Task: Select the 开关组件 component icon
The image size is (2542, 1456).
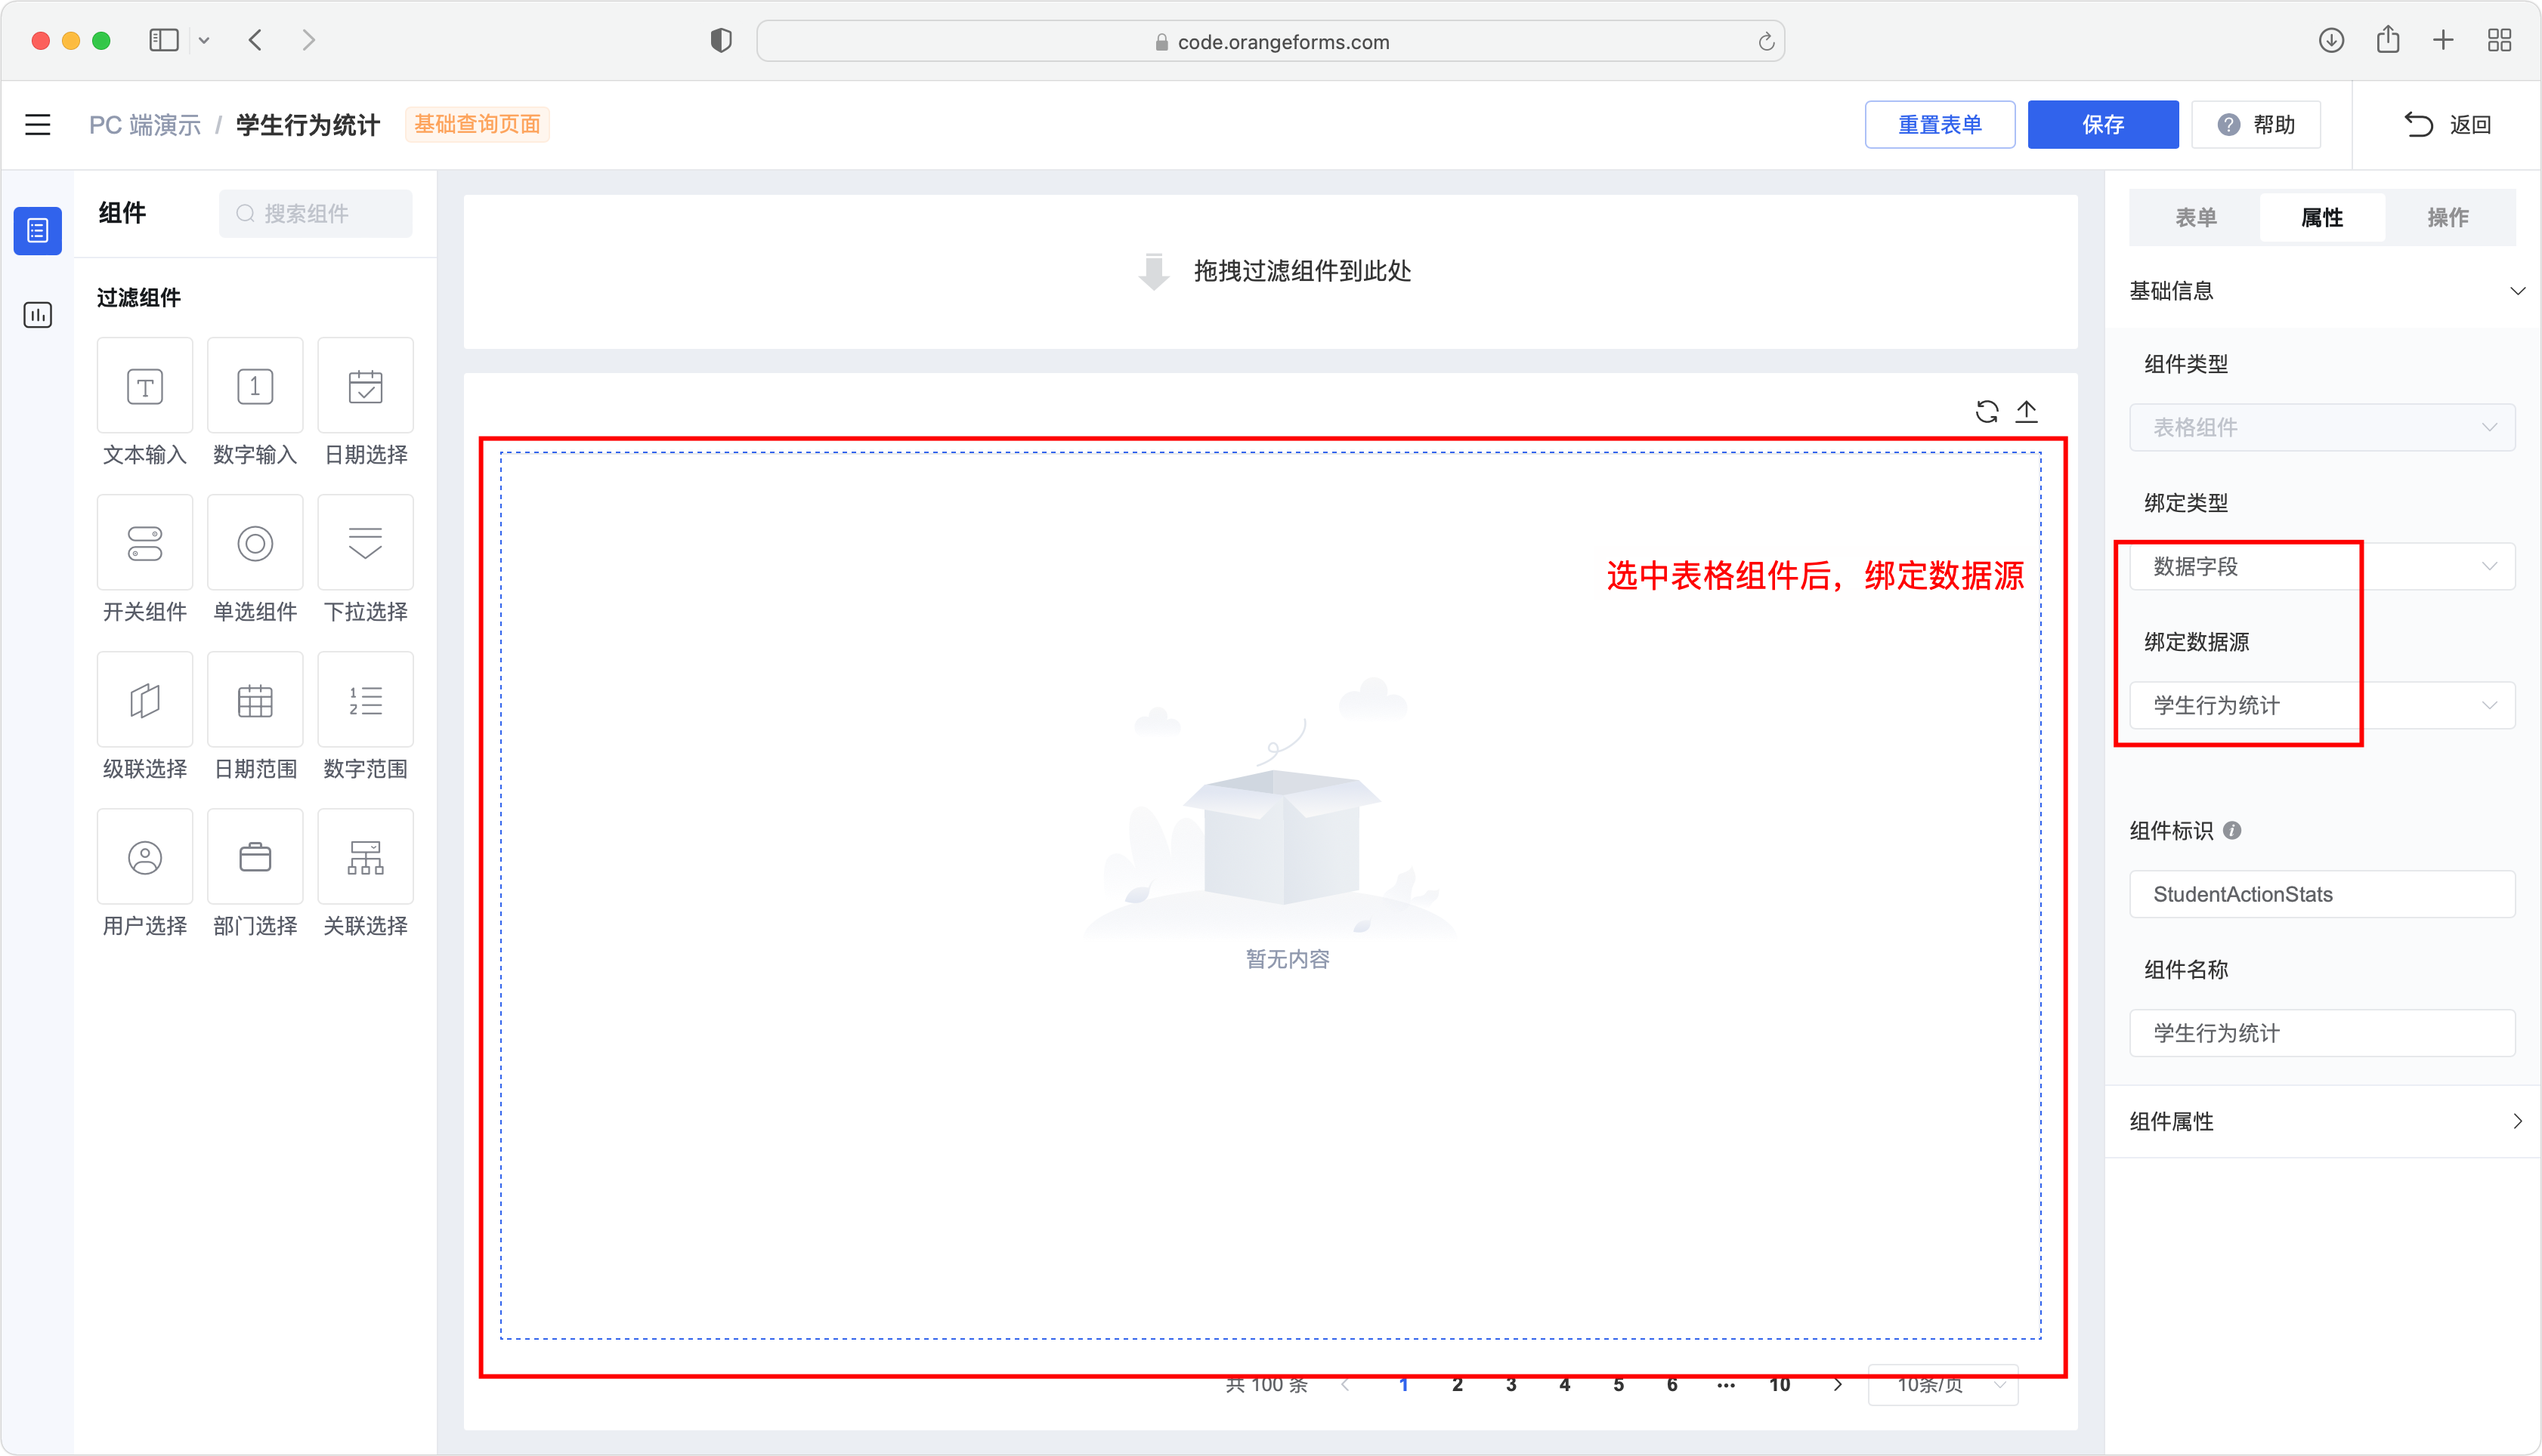Action: [145, 543]
